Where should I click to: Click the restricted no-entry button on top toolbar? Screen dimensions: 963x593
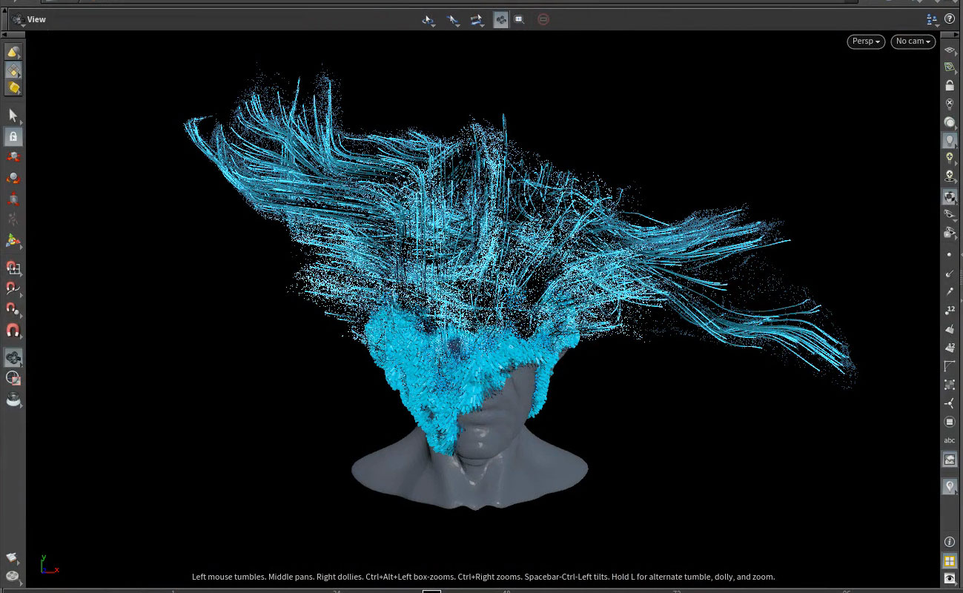[x=543, y=19]
